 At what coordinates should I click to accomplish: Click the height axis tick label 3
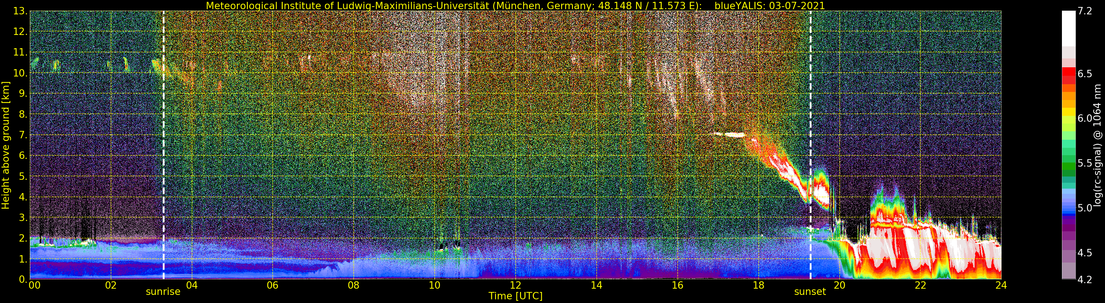(x=24, y=218)
